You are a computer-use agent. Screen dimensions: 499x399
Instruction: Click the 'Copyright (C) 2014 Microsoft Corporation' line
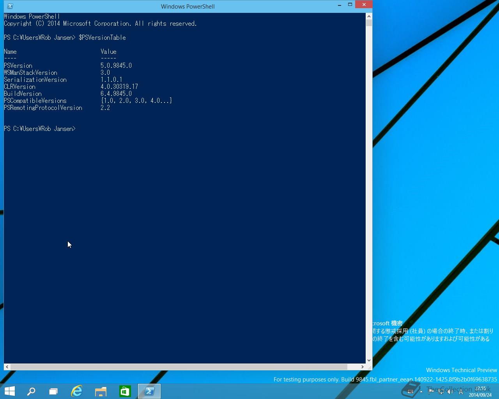[101, 23]
